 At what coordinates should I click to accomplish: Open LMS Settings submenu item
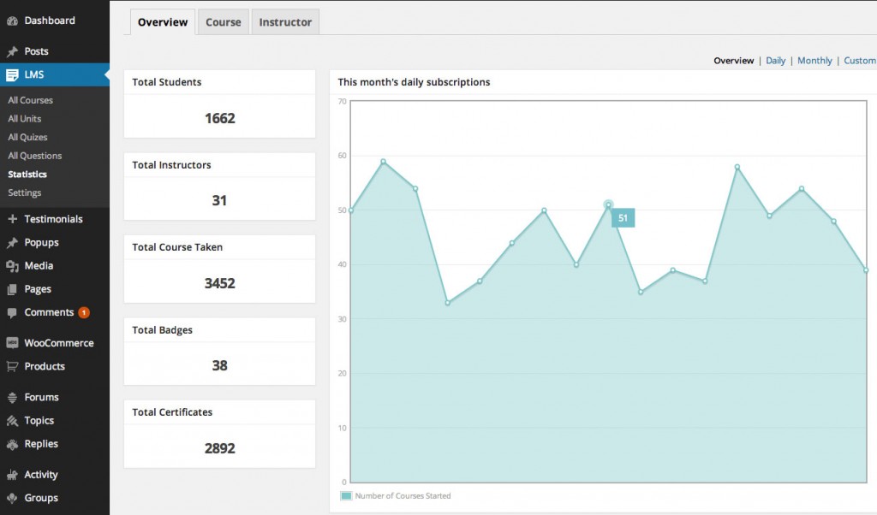point(25,192)
